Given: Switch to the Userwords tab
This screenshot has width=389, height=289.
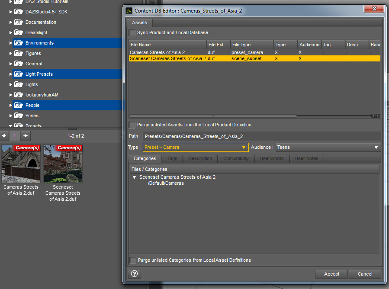Looking at the screenshot, I should (272, 158).
